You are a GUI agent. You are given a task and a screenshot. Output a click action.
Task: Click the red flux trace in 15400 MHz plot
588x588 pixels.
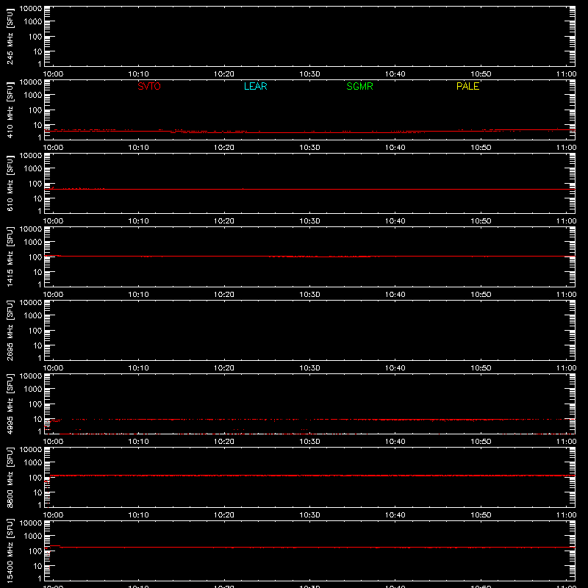(309, 548)
